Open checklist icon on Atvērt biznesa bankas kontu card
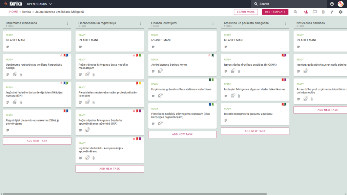Screen dimensions: 347x195 [160, 71]
